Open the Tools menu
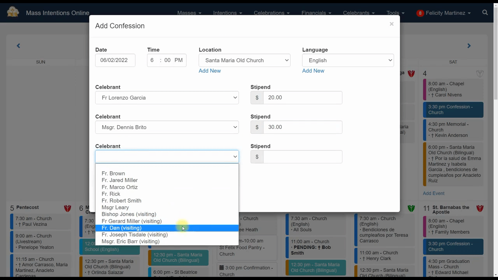This screenshot has height=280, width=498. (395, 13)
